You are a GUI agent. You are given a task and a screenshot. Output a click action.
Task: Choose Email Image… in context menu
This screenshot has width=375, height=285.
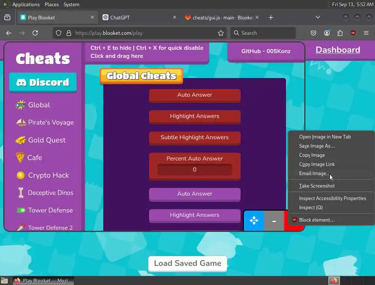(331, 174)
